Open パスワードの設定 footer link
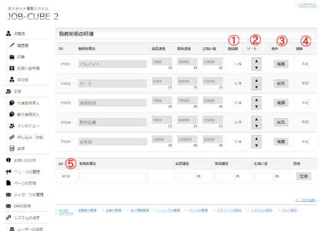The image size is (320, 231). (229, 210)
